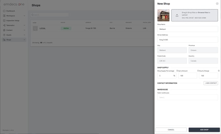Screen dimensions: 221x134
Task: Expand the Assets menu chevron
Action: 24,35
